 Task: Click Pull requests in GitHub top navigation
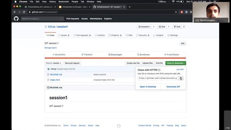(x=73, y=19)
